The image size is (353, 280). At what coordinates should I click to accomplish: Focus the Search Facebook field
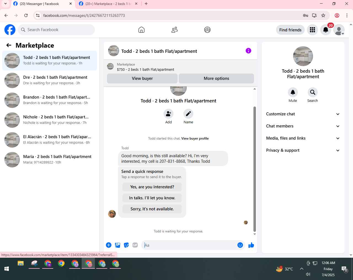(x=56, y=30)
